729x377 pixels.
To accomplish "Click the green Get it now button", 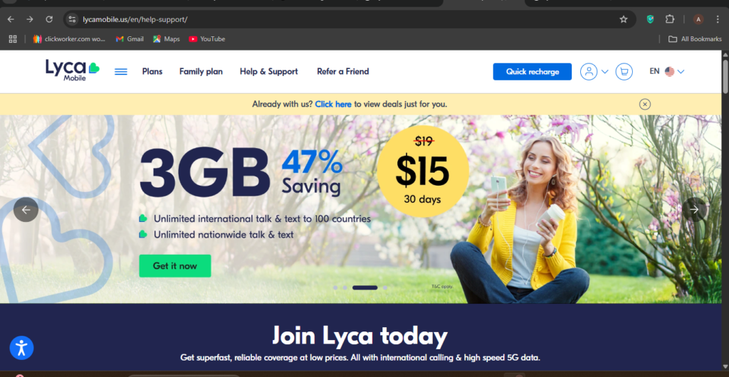I will (x=175, y=266).
